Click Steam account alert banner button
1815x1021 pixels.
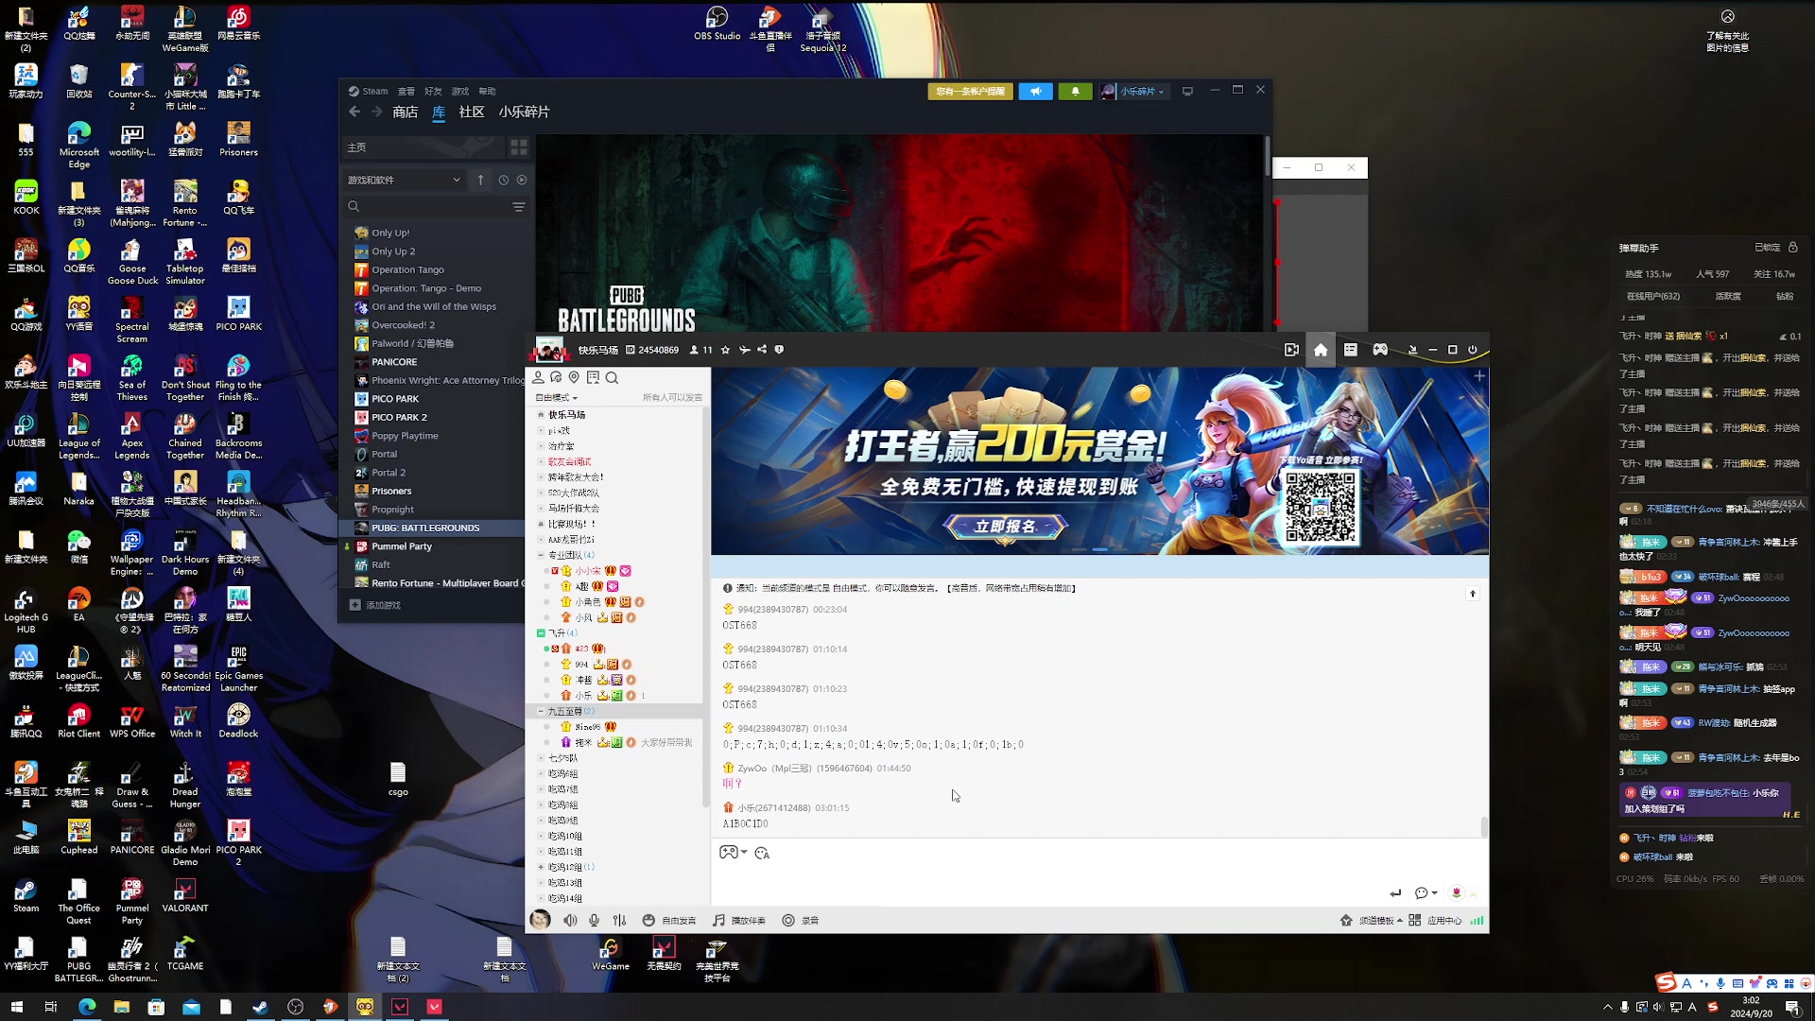tap(970, 92)
